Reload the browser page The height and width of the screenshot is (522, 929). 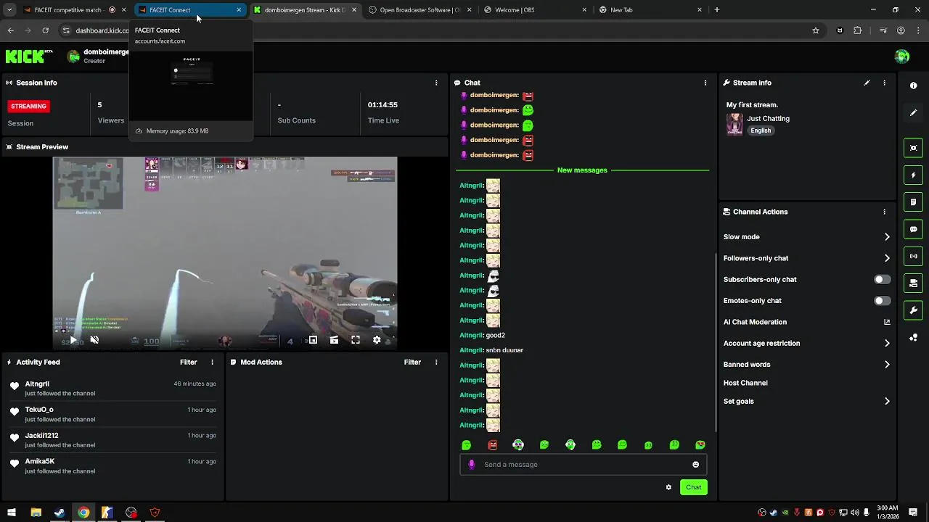(45, 30)
